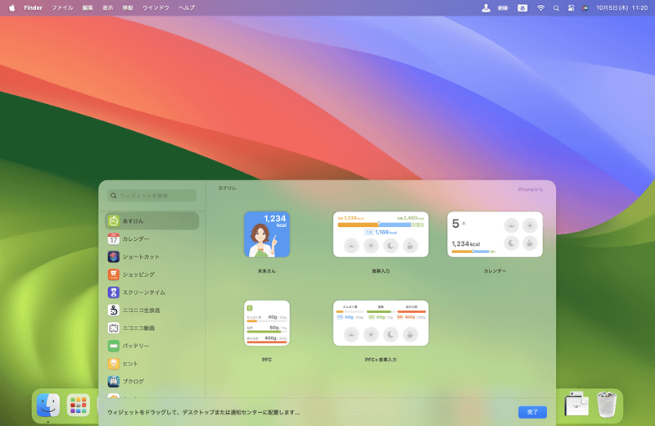The height and width of the screenshot is (426, 655).
Task: Add the small PFC widget thumbnail
Action: click(x=267, y=323)
